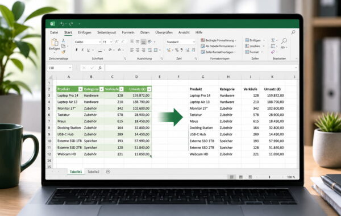Click the top align icon
341x216 pixels.
click(x=132, y=41)
